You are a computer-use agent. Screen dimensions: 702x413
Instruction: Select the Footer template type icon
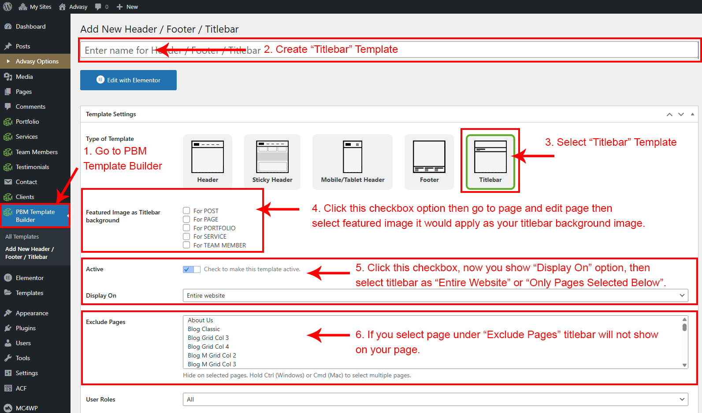[429, 157]
